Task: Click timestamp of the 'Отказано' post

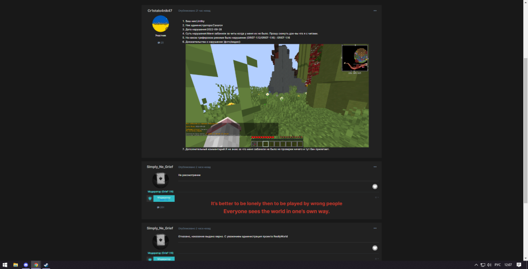Action: tap(194, 228)
